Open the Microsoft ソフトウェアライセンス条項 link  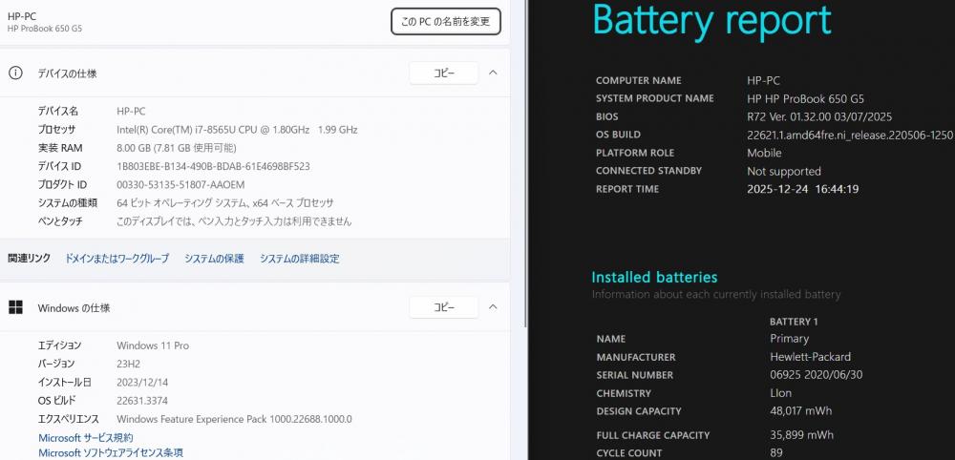pos(111,452)
